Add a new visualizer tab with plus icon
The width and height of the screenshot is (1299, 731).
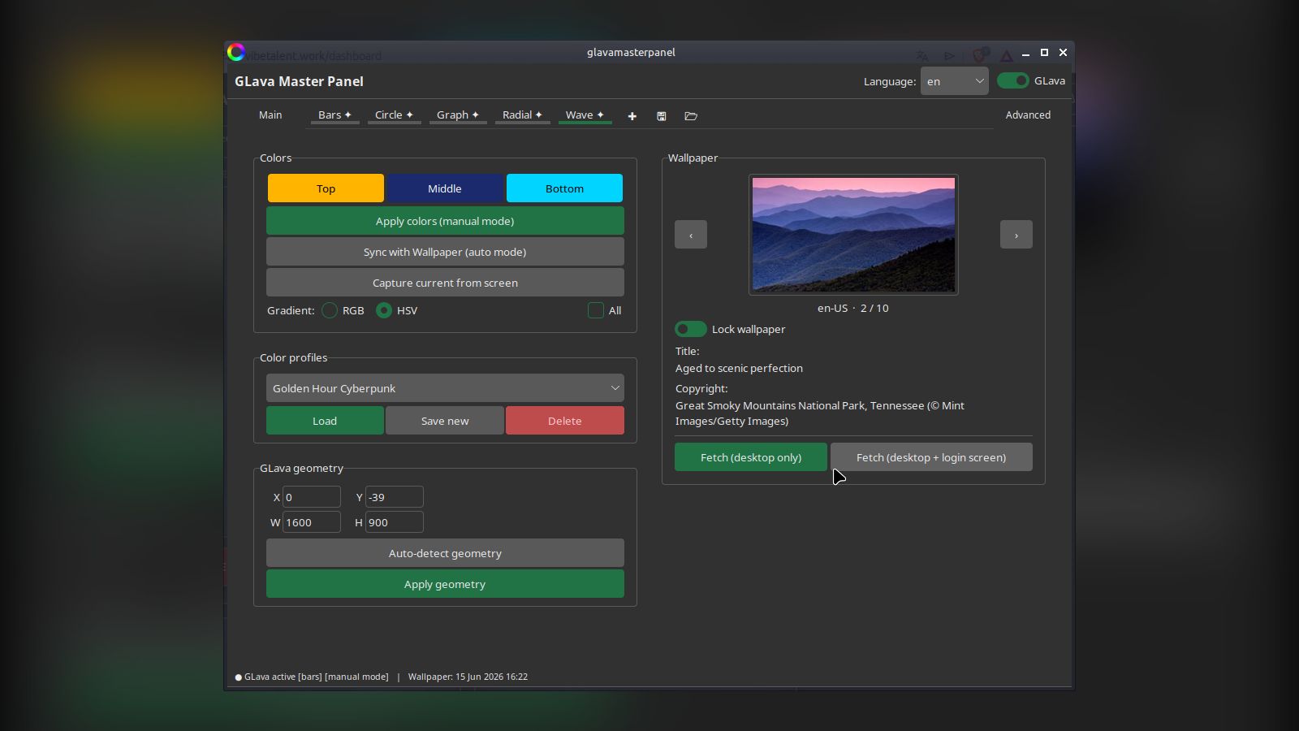[632, 116]
